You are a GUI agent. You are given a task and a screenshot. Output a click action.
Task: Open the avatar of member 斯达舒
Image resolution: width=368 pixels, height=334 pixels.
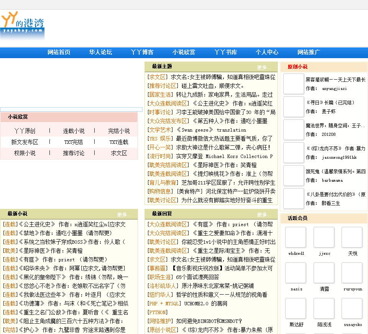pyautogui.click(x=296, y=308)
